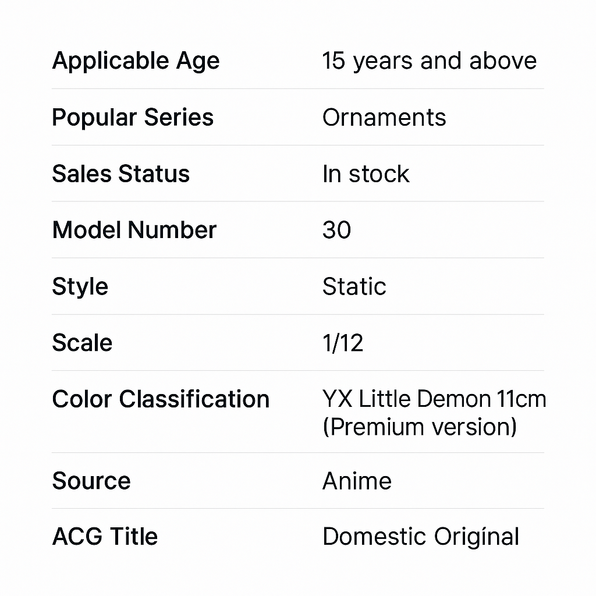Click the '(Premium version)' text
The image size is (596, 596).
pos(420,427)
